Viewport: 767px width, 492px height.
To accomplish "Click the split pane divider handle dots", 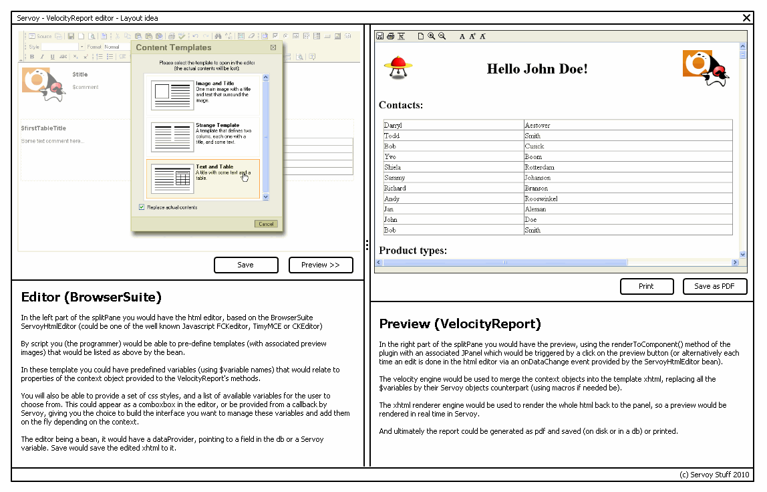I will [367, 245].
